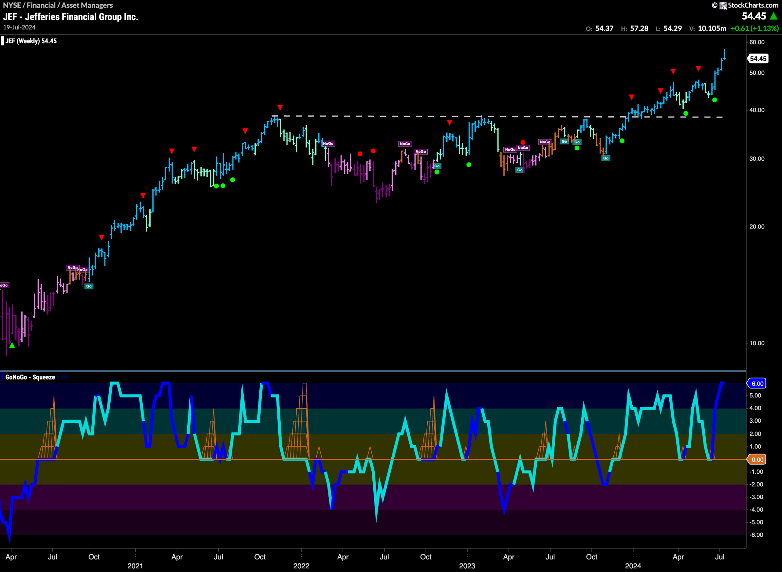Click the 54.45 price flag on the price axis
This screenshot has width=782, height=572.
pos(758,59)
